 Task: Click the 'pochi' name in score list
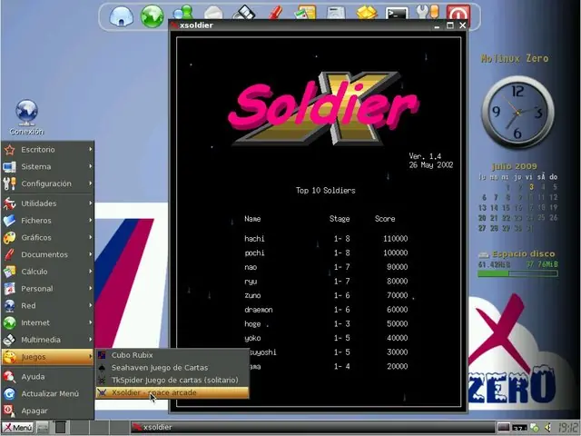tap(254, 253)
